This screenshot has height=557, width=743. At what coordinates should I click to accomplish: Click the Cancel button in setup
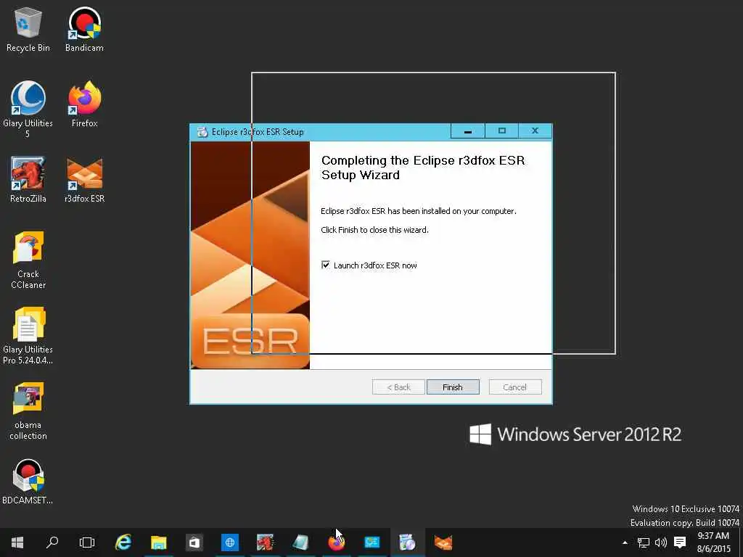515,387
